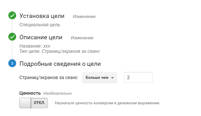201x116 pixels.
Task: Click the green checkmark beside Описание цели
Action: point(12,37)
